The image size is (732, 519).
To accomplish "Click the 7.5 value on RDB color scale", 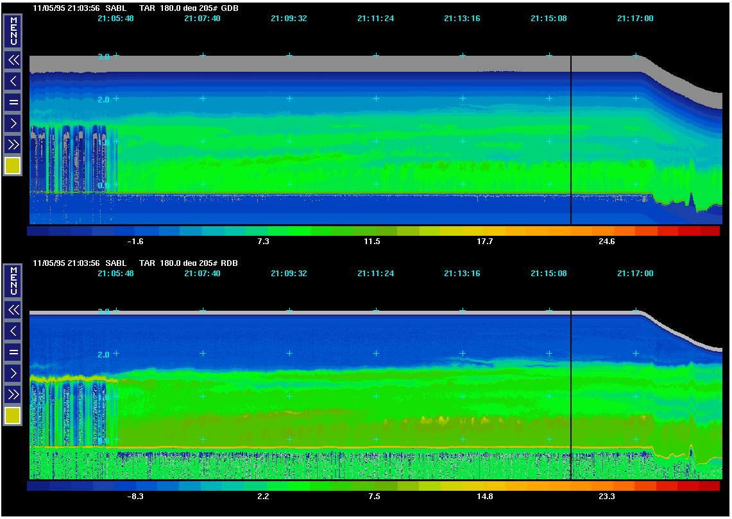I will 374,497.
